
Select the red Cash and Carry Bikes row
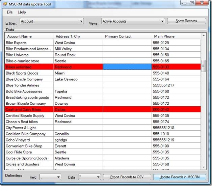tap(29, 110)
